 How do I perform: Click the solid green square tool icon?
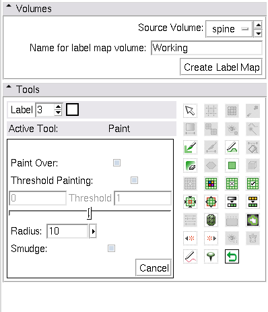tap(232, 165)
